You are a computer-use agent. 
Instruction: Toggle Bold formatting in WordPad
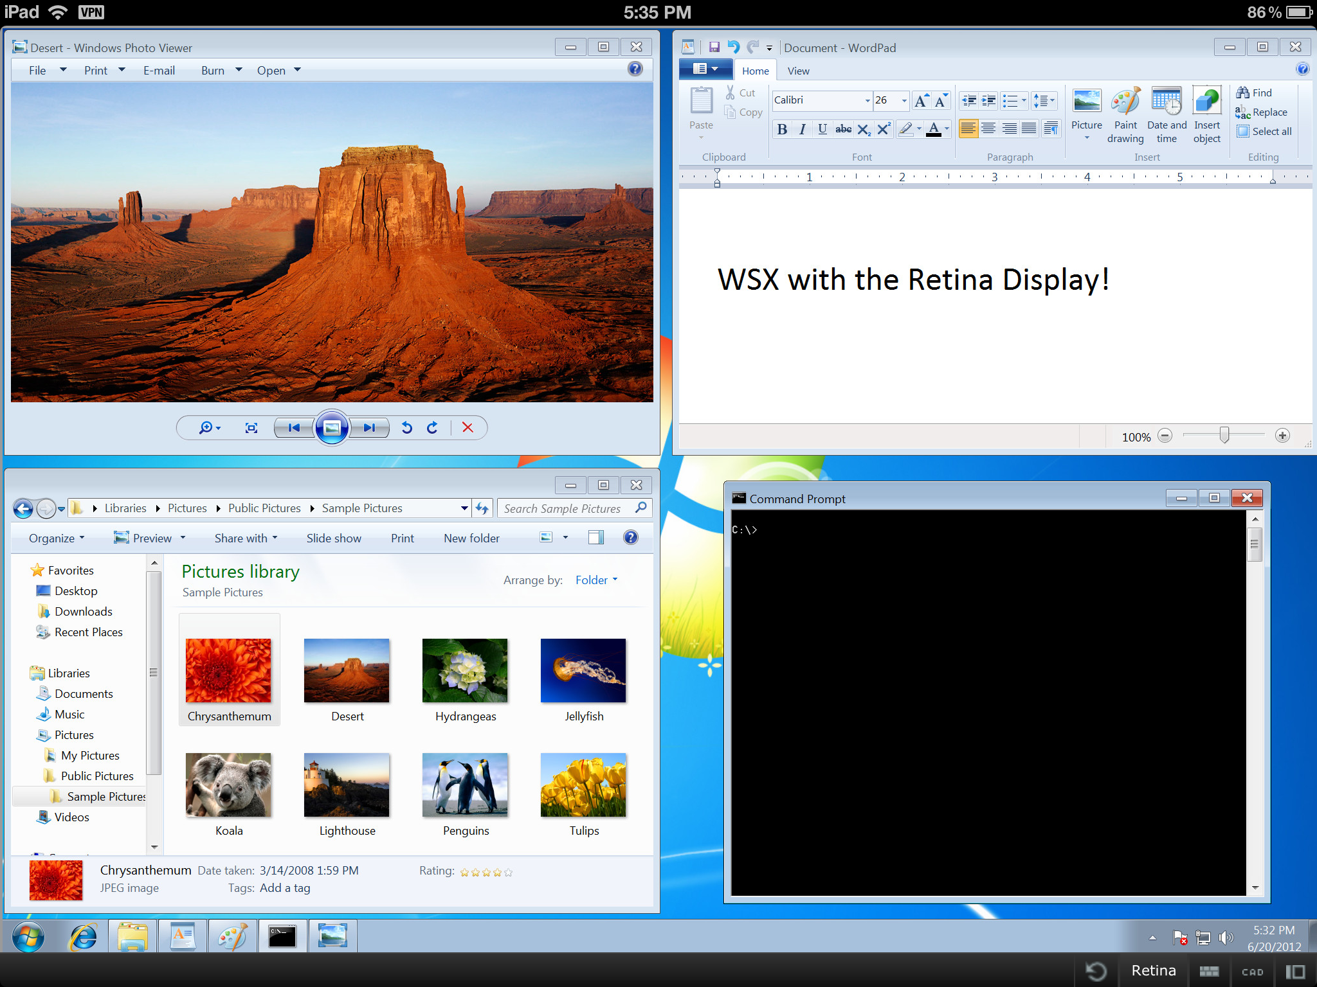pos(782,129)
